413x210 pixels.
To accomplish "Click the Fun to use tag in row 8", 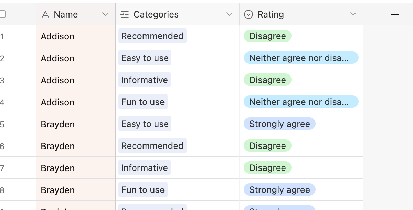I will (x=143, y=190).
